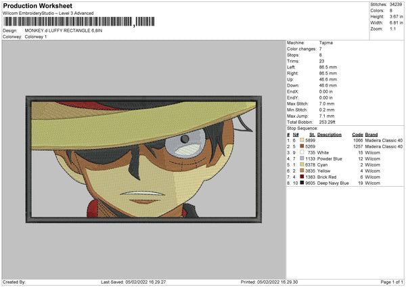The image size is (406, 287).
Task: Click the Brick Red thread color swatch
Action: point(302,177)
